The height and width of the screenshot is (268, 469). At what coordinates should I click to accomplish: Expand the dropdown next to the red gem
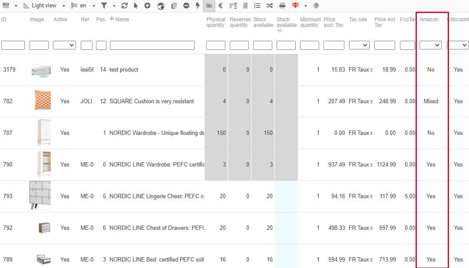[x=305, y=6]
